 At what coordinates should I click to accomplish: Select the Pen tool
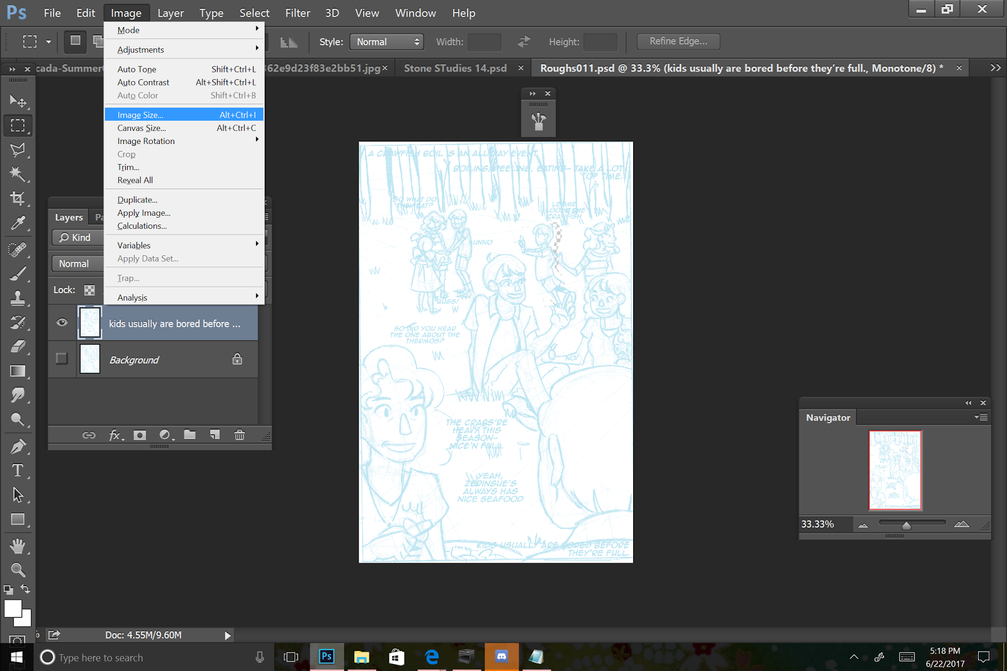click(18, 446)
